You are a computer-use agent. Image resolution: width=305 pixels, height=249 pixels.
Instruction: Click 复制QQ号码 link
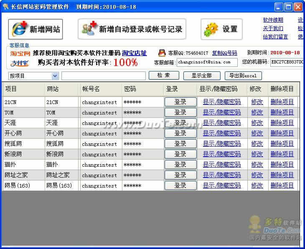click(224, 53)
